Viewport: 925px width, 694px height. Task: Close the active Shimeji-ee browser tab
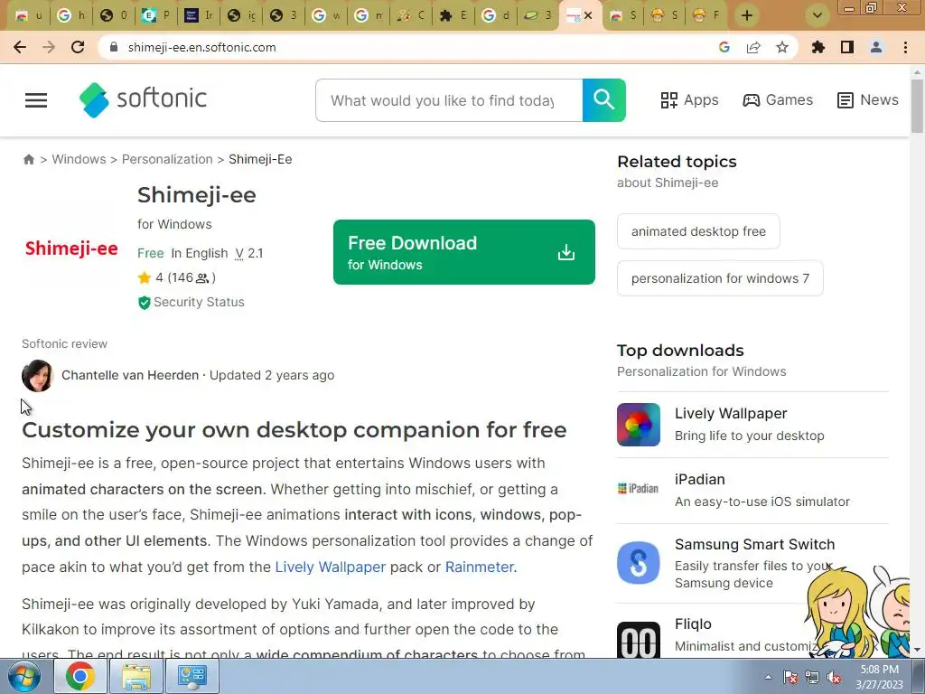(587, 16)
